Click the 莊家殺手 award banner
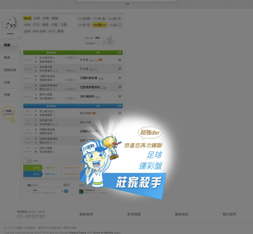 coord(139,182)
